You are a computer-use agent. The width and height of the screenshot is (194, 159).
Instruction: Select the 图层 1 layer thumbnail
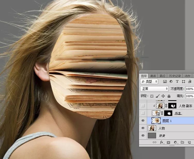click(x=156, y=121)
